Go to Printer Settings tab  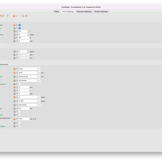pos(101,12)
